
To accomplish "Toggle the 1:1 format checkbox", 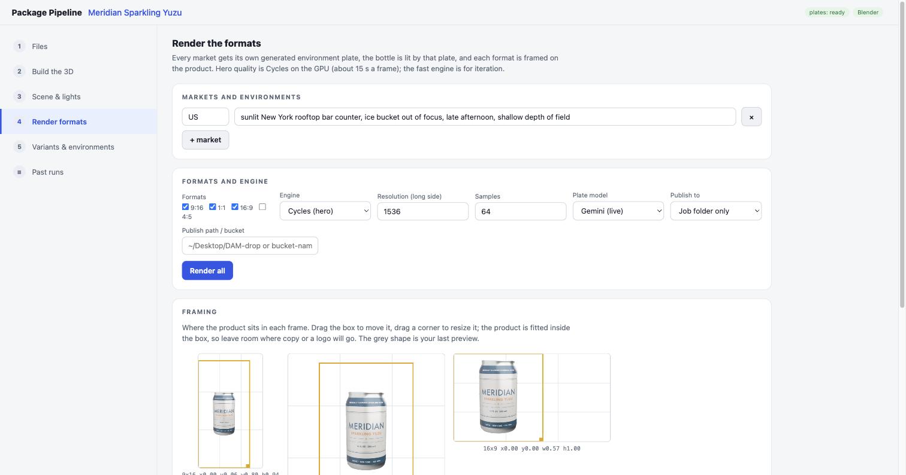I will click(x=213, y=207).
